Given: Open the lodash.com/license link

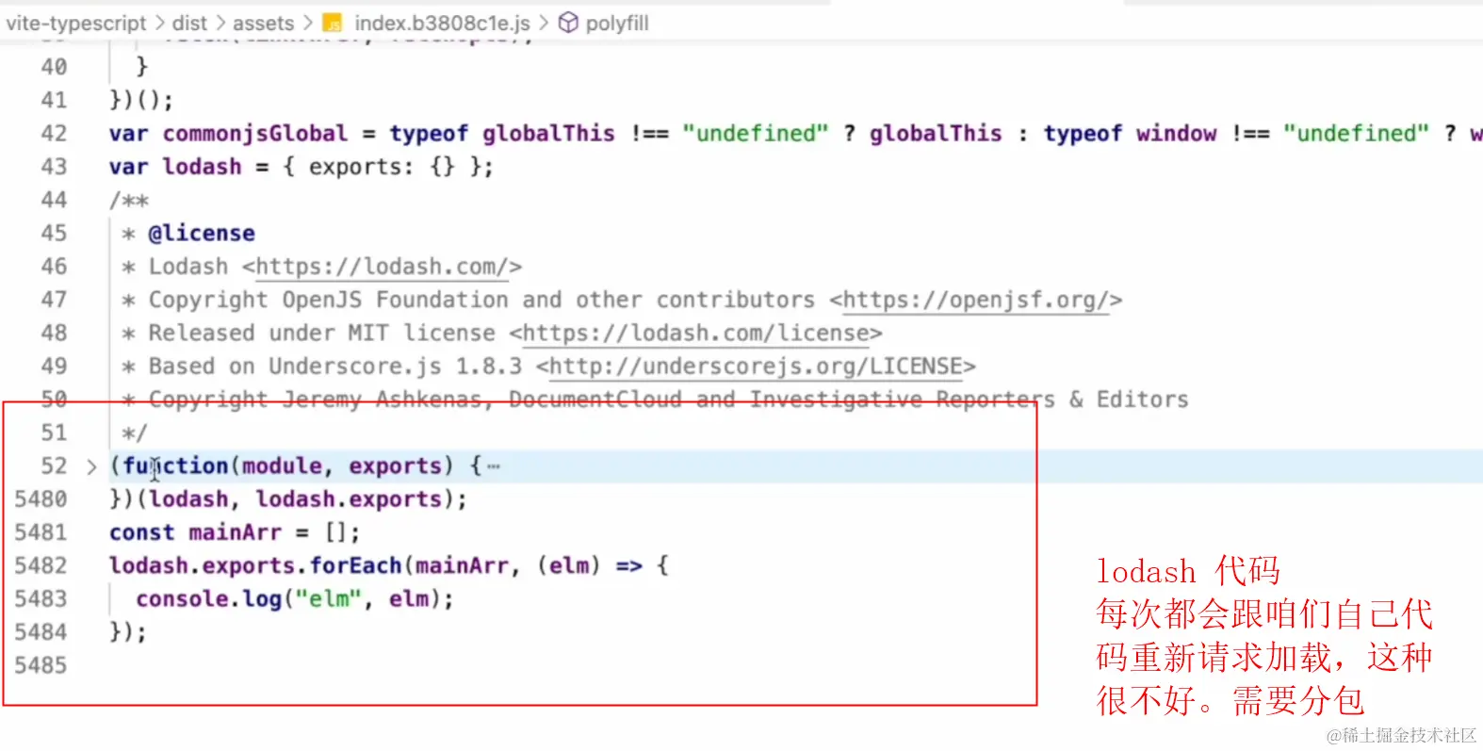Looking at the screenshot, I should point(695,333).
